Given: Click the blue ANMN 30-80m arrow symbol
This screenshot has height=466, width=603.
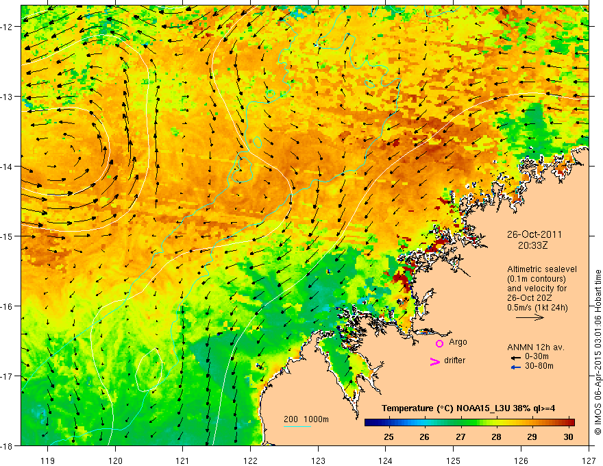Looking at the screenshot, I should [x=516, y=367].
